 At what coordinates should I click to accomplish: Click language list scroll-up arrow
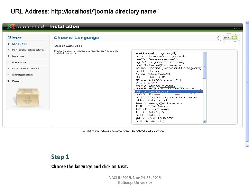point(204,53)
